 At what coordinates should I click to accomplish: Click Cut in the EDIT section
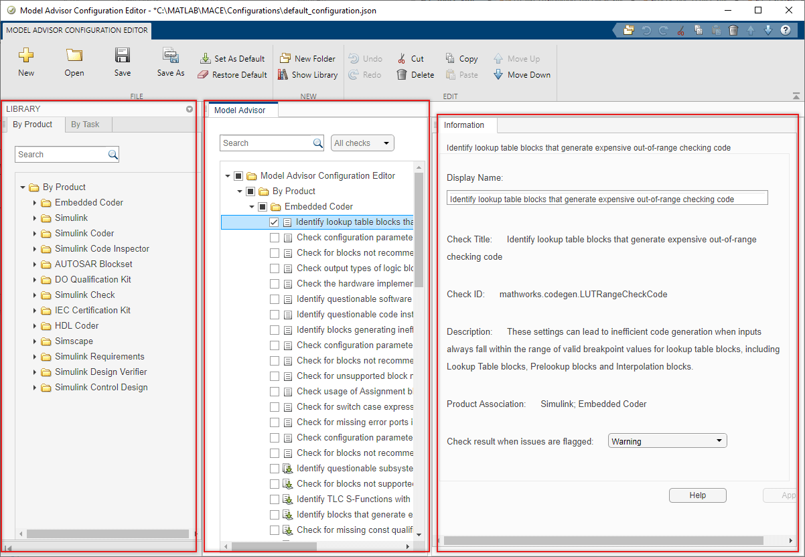[410, 59]
